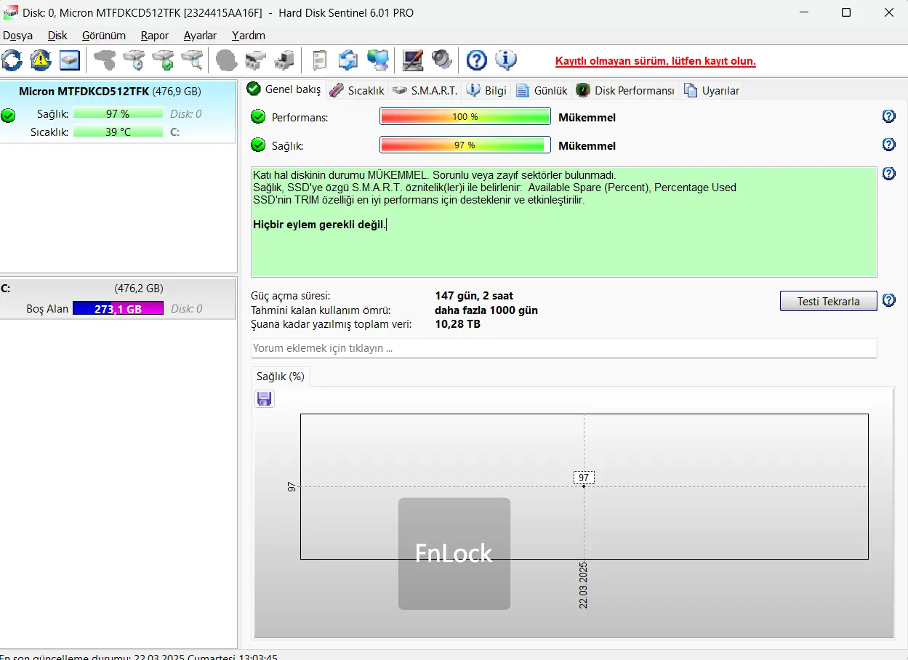Click the left panel Sağlık 97 % bar
The image size is (908, 660).
[x=118, y=113]
